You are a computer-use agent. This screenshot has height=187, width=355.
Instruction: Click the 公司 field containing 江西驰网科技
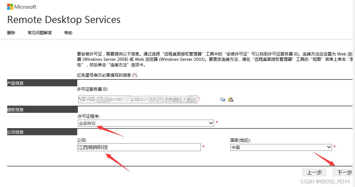pos(139,147)
